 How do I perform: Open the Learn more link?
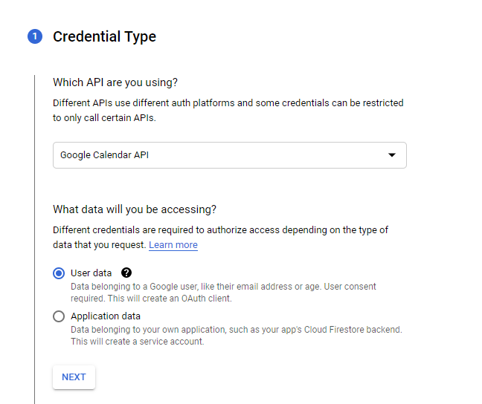click(x=173, y=245)
